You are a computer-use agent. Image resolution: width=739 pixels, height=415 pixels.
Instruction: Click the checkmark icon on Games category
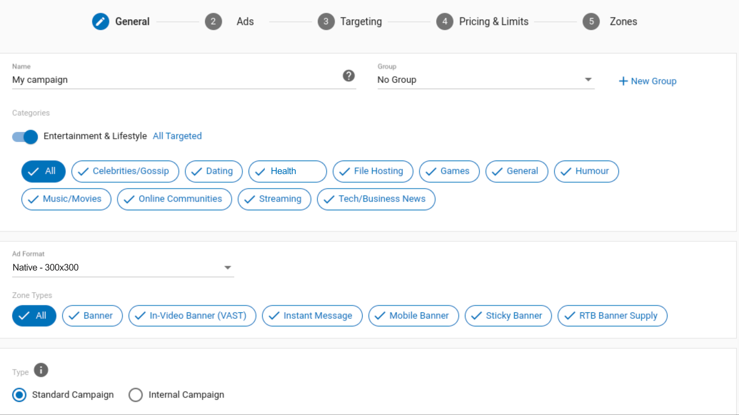(x=431, y=171)
